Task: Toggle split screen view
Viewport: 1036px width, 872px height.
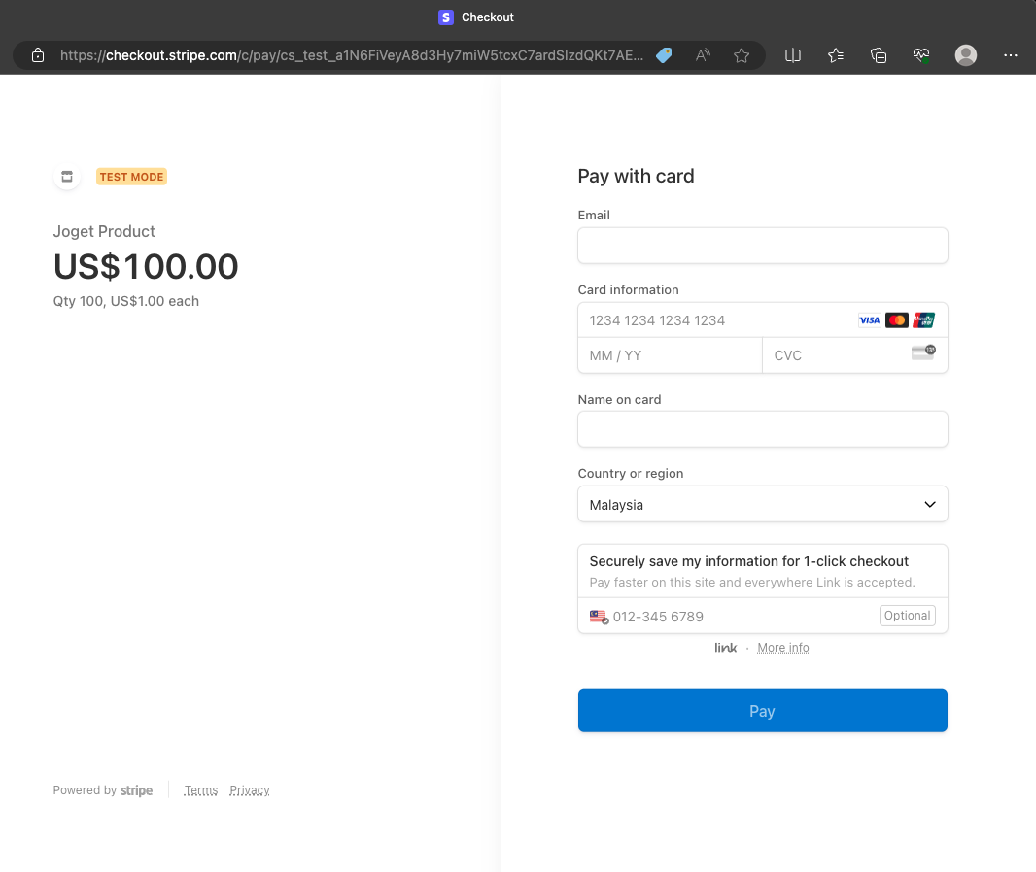Action: click(793, 55)
